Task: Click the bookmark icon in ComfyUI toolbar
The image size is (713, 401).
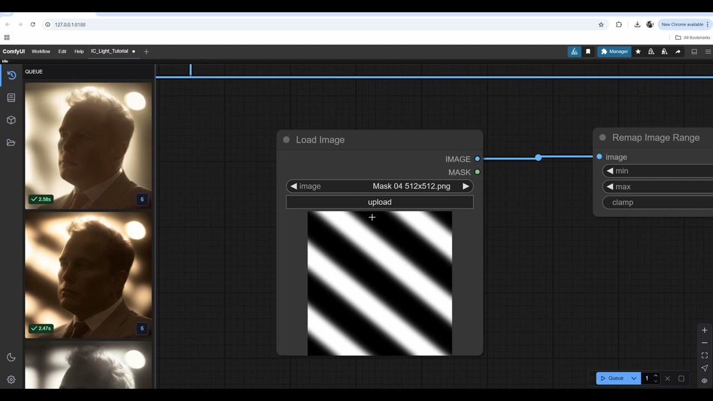Action: (x=588, y=51)
